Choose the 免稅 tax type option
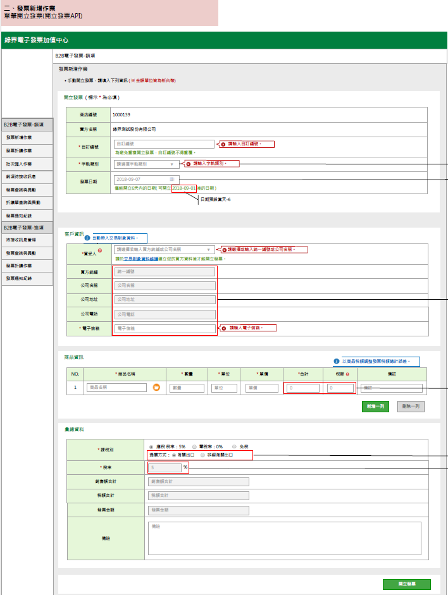Image resolution: width=448 pixels, height=595 pixels. tap(234, 446)
